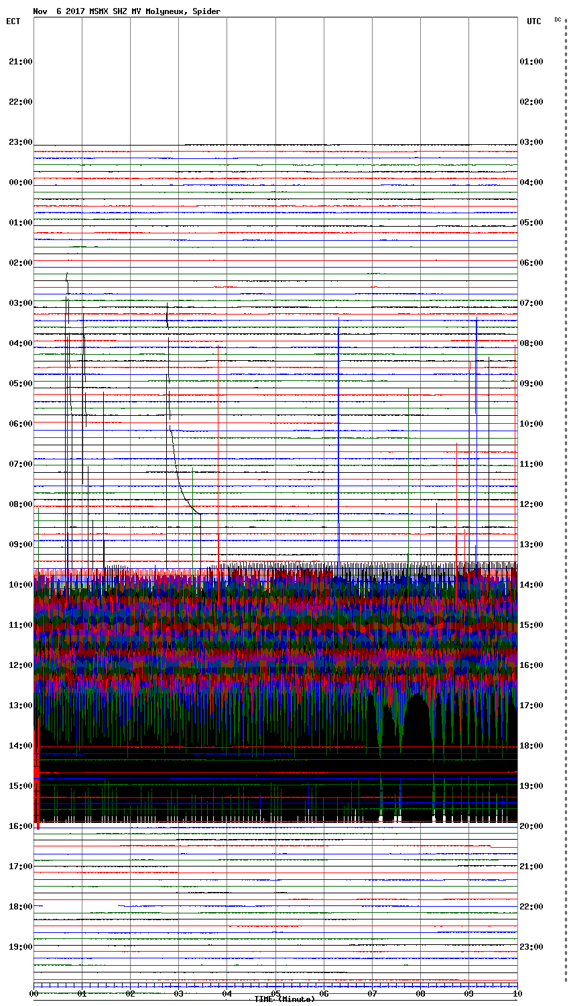
Task: Select the ECT-side '22:00' time label
Action: pos(21,102)
